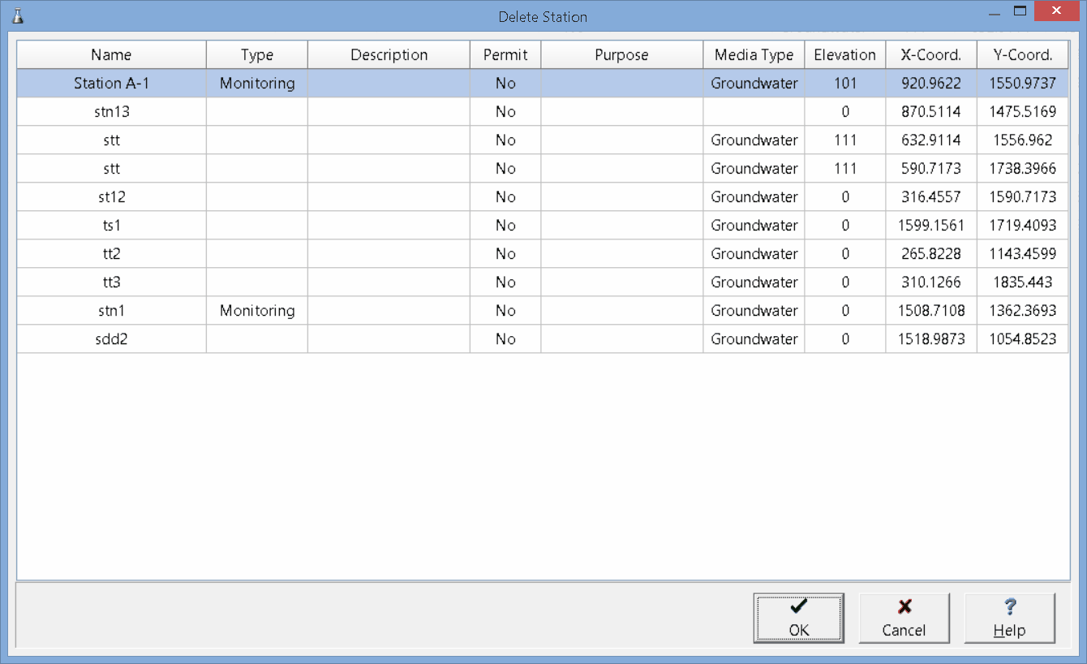Viewport: 1087px width, 664px height.
Task: Cancel the Delete Station dialog
Action: [x=904, y=619]
